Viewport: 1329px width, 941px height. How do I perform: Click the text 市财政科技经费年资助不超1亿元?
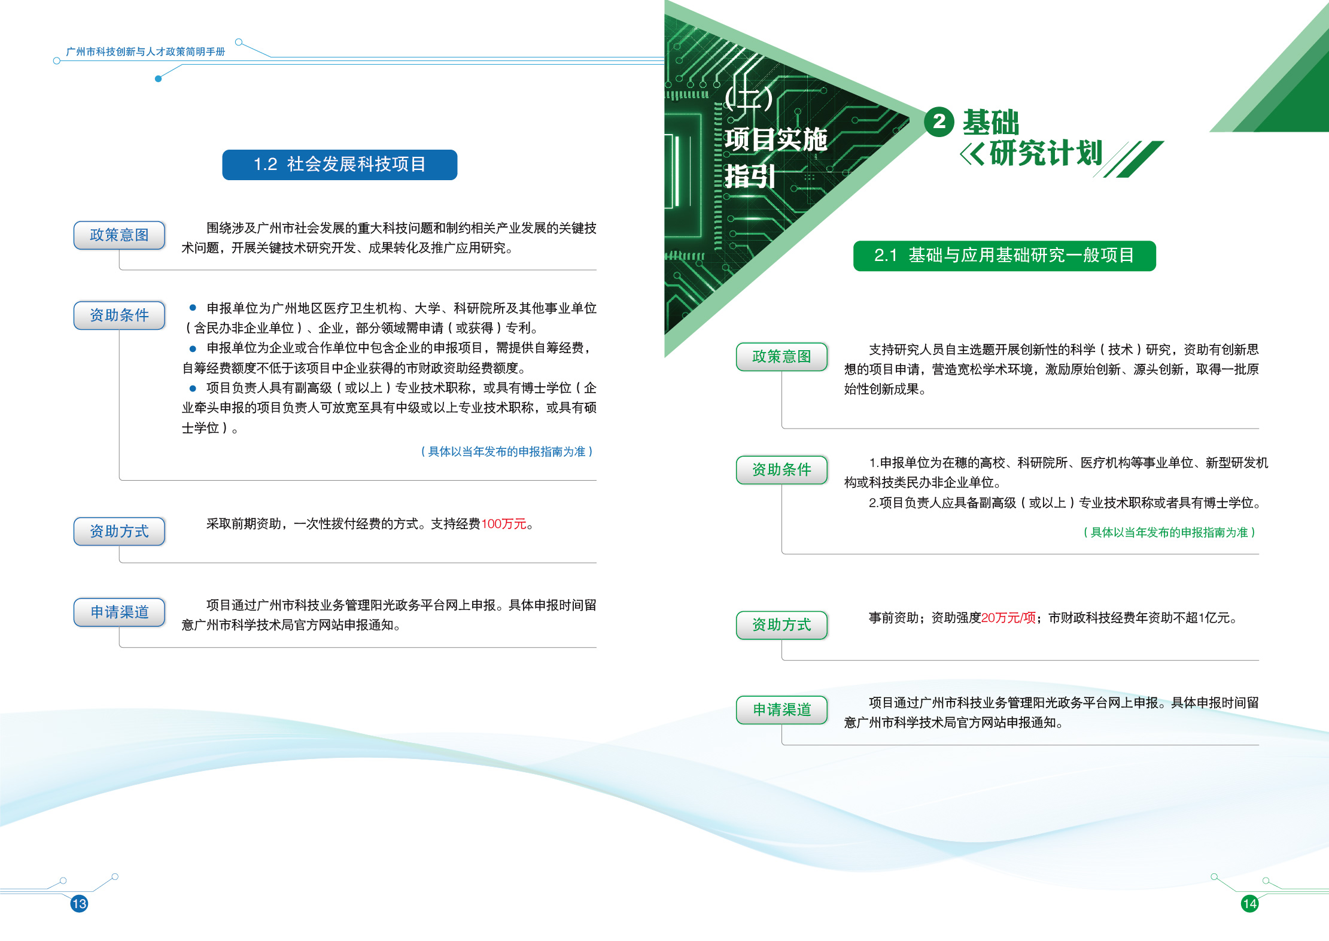pyautogui.click(x=1142, y=618)
